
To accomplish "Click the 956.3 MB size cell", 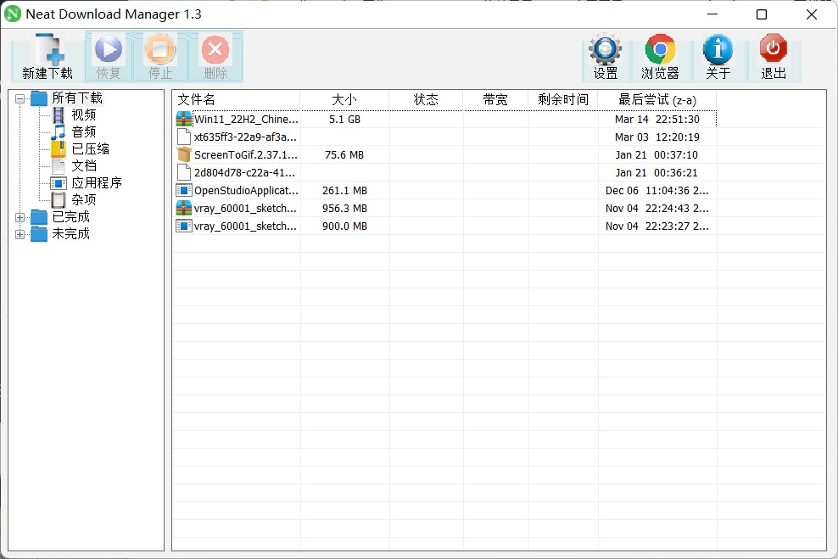I will [x=344, y=209].
